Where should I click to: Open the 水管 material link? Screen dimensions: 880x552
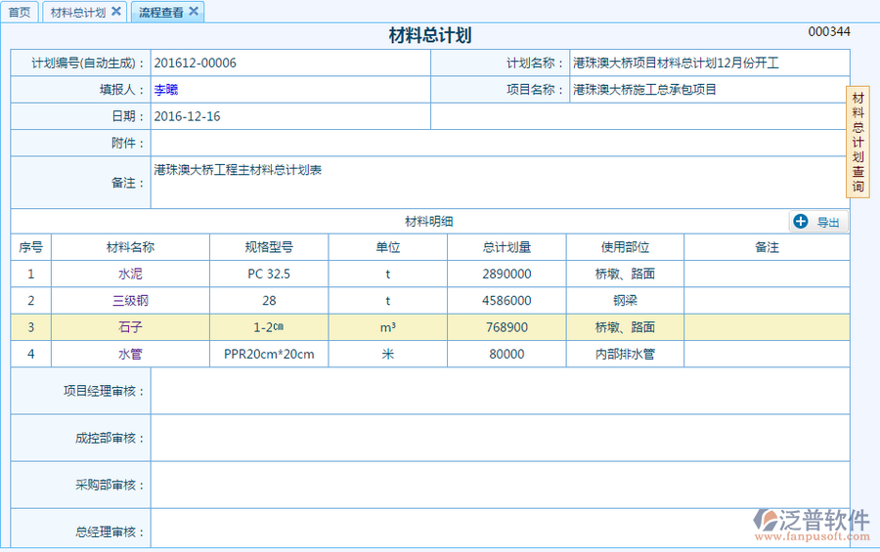(x=130, y=354)
